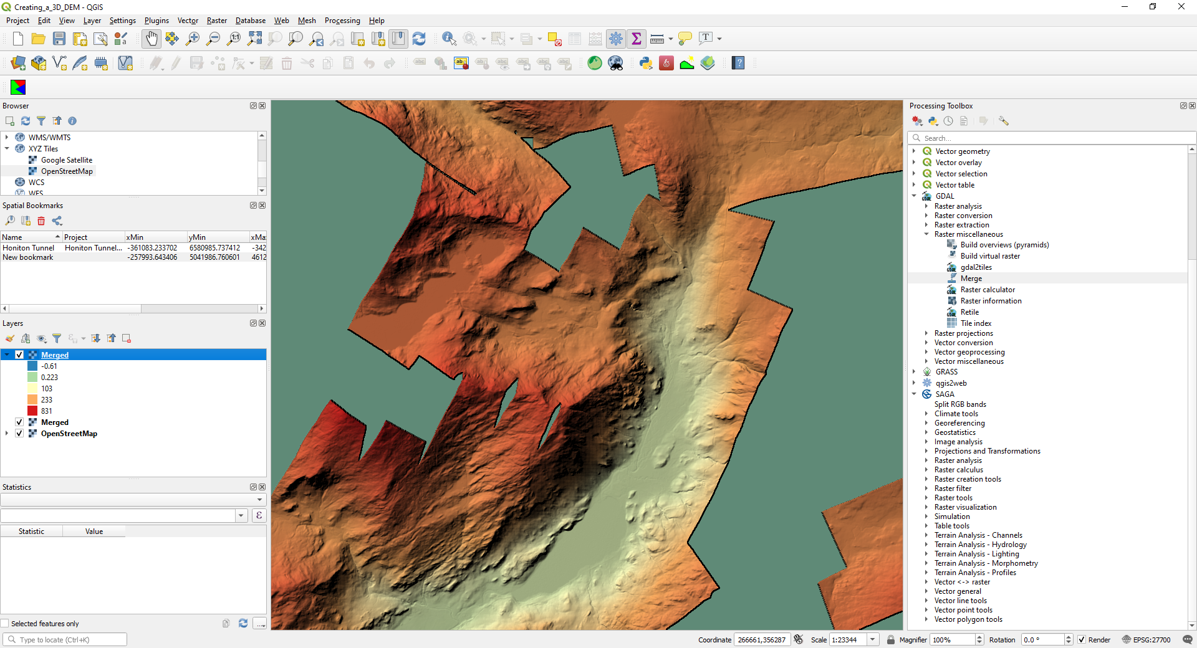
Task: Open the Statistical Summary tool
Action: coord(636,38)
